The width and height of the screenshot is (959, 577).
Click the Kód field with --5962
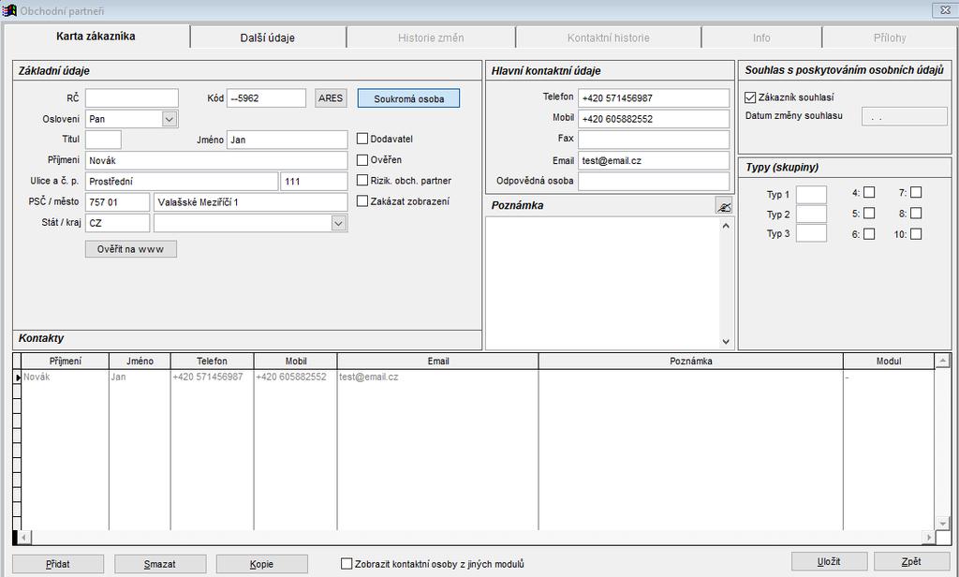pos(266,98)
